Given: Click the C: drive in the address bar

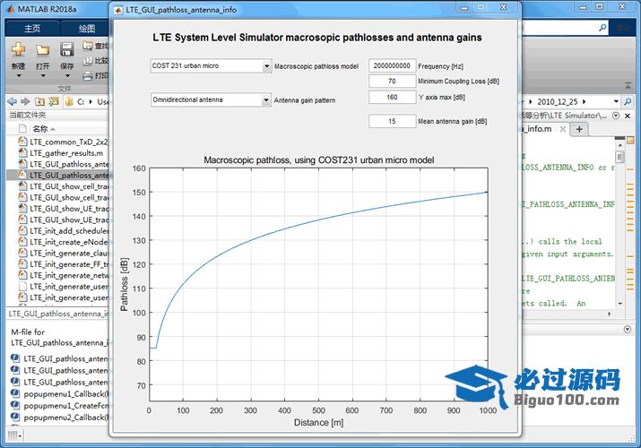Looking at the screenshot, I should (81, 101).
